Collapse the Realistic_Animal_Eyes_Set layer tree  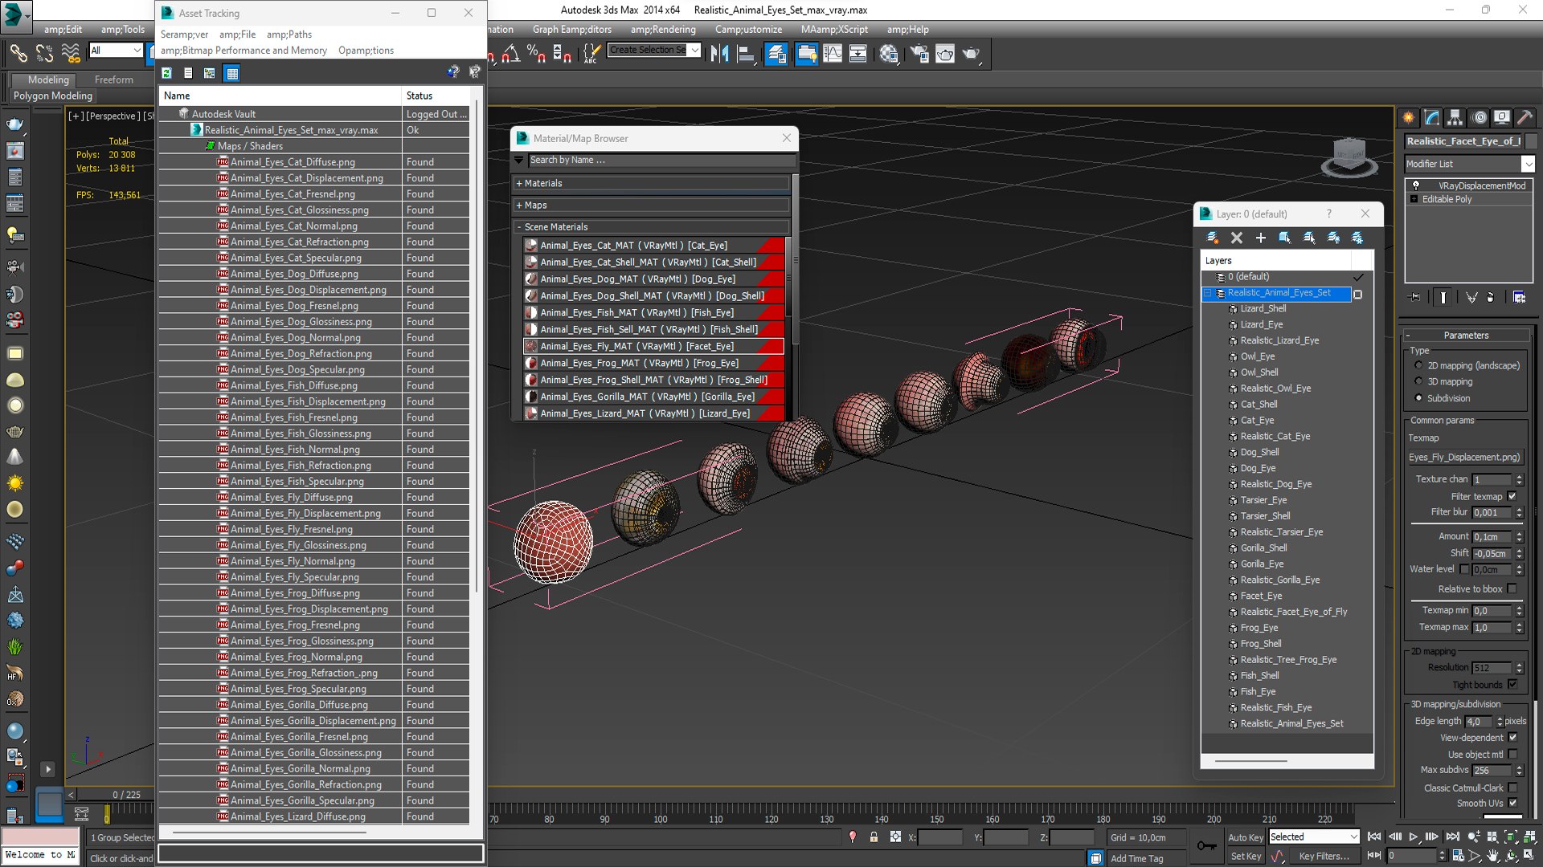point(1208,293)
